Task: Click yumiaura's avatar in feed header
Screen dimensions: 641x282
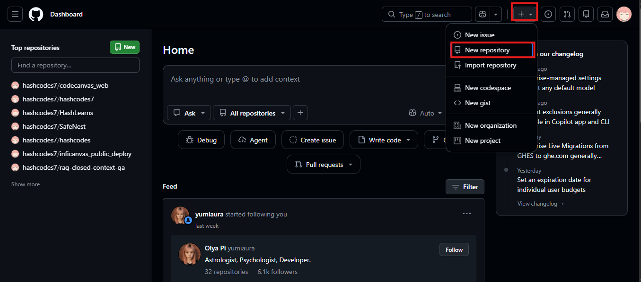Action: pyautogui.click(x=180, y=215)
